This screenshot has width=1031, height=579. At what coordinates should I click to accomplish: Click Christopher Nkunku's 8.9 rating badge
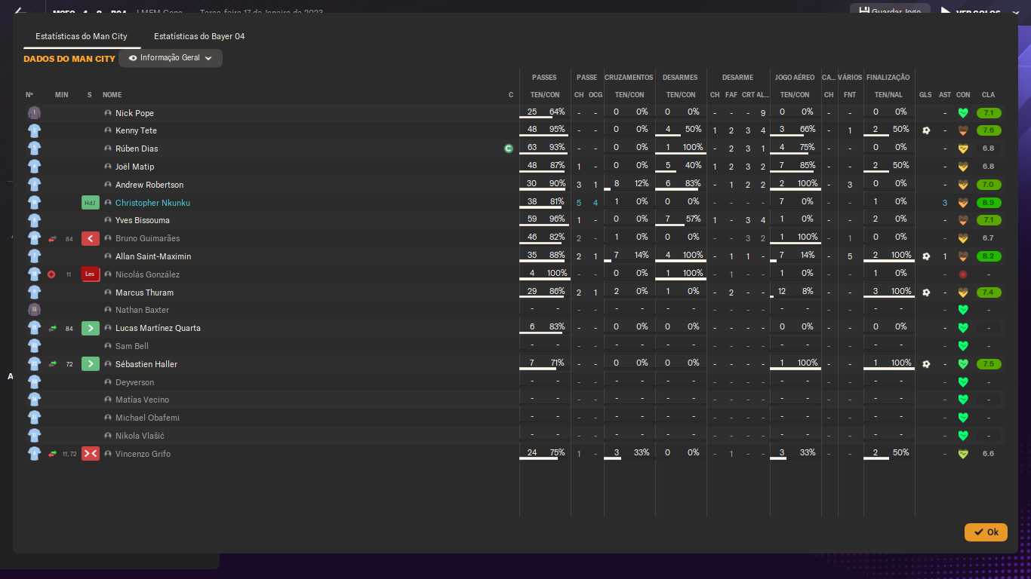tap(989, 203)
